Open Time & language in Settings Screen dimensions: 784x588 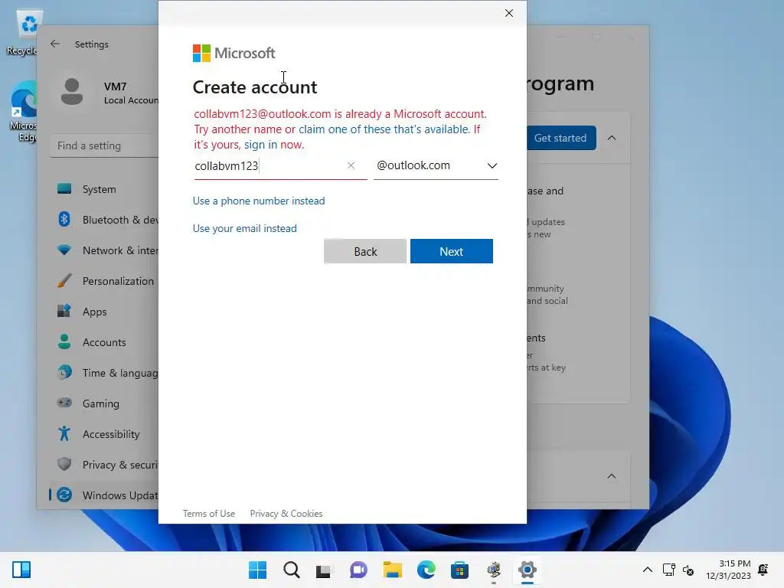click(x=106, y=373)
